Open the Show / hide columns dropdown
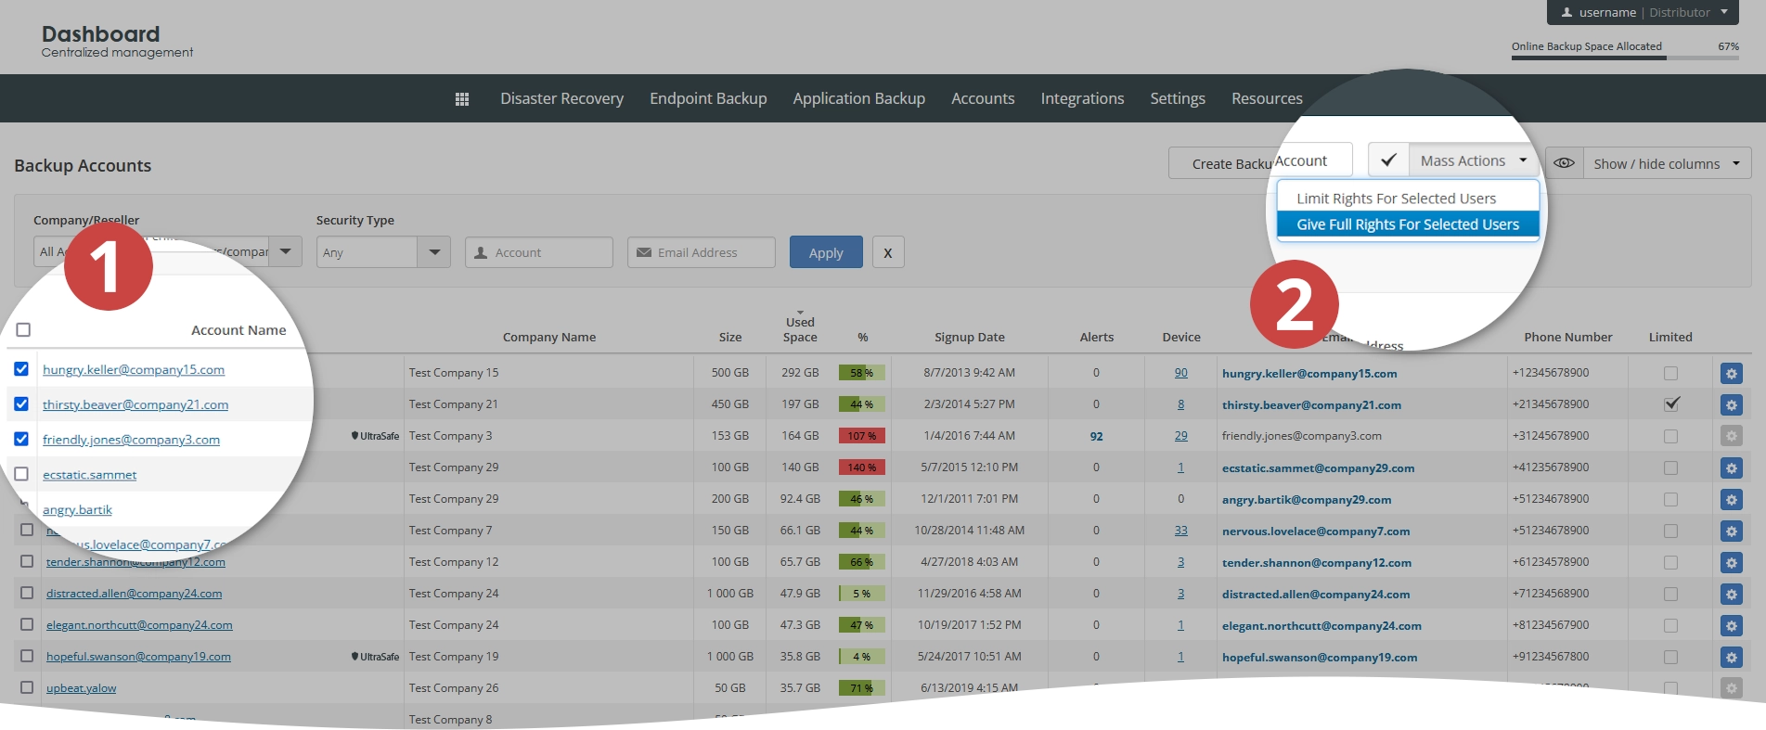1766x730 pixels. [1667, 163]
